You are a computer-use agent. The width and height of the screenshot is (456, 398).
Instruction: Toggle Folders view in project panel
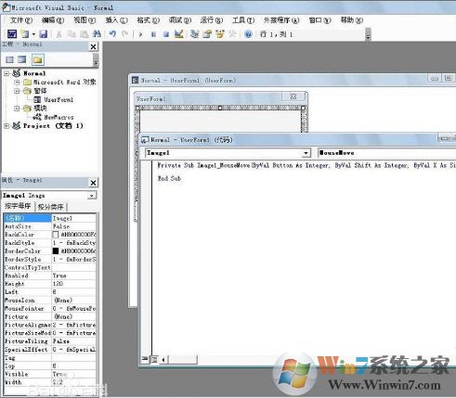[37, 59]
